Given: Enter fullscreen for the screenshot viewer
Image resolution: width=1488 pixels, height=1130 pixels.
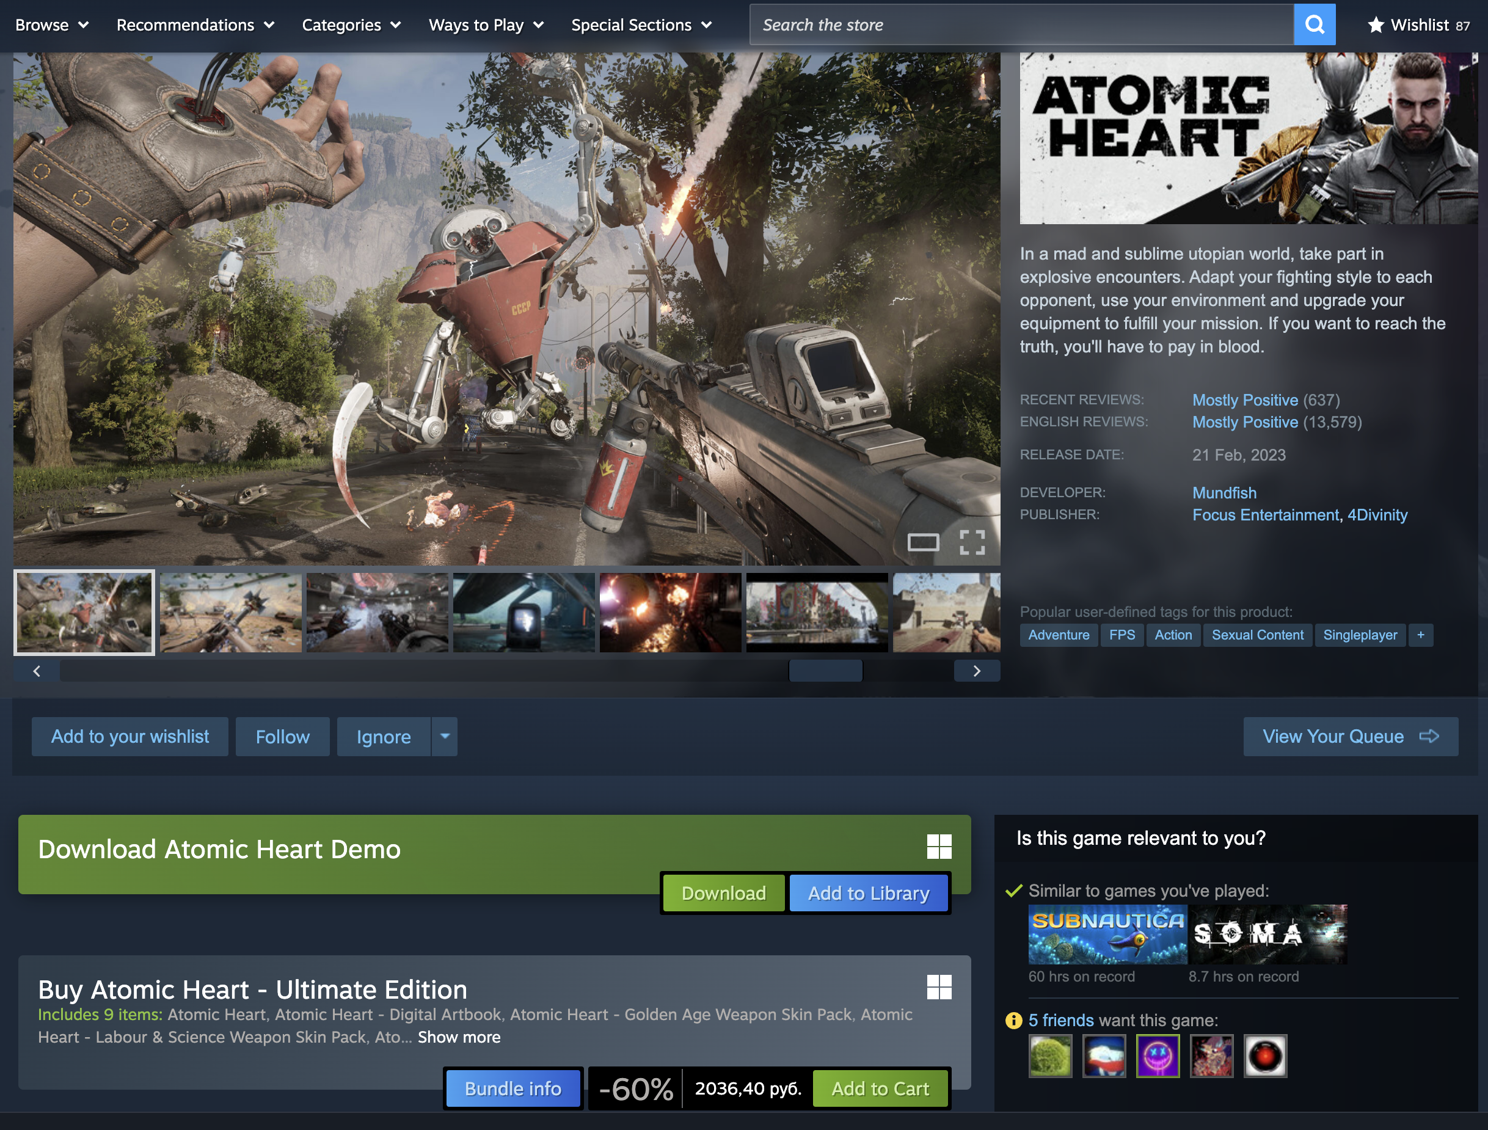Looking at the screenshot, I should (972, 542).
